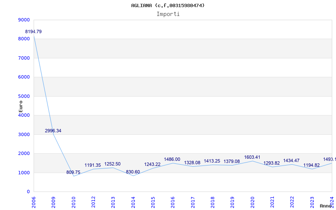
Task: Click the x-axis year 2014
Action: point(133,202)
